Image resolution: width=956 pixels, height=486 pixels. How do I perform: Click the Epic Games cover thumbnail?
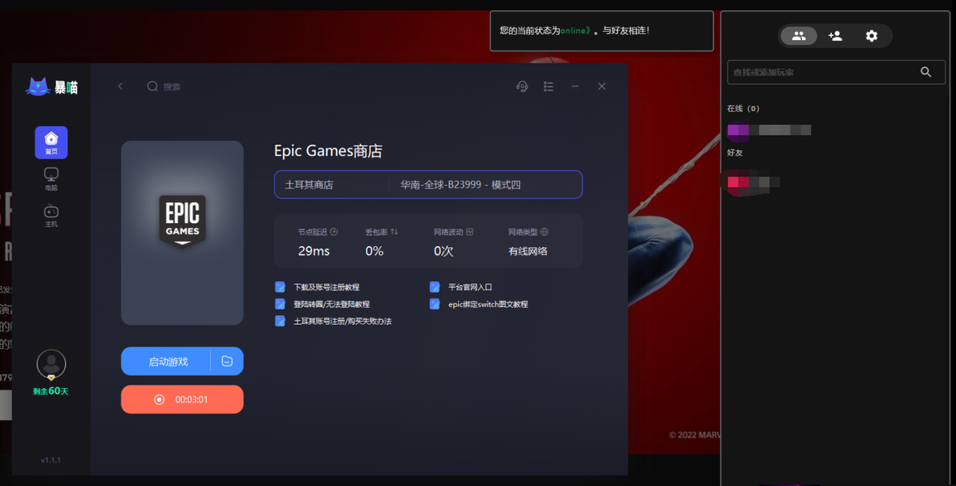182,233
